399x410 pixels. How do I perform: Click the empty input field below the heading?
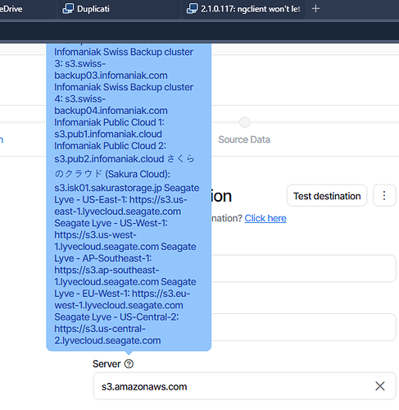(x=304, y=268)
